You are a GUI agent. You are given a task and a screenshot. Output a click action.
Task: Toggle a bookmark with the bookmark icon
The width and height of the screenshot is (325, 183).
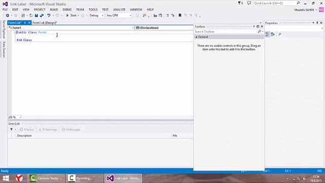coord(180,16)
